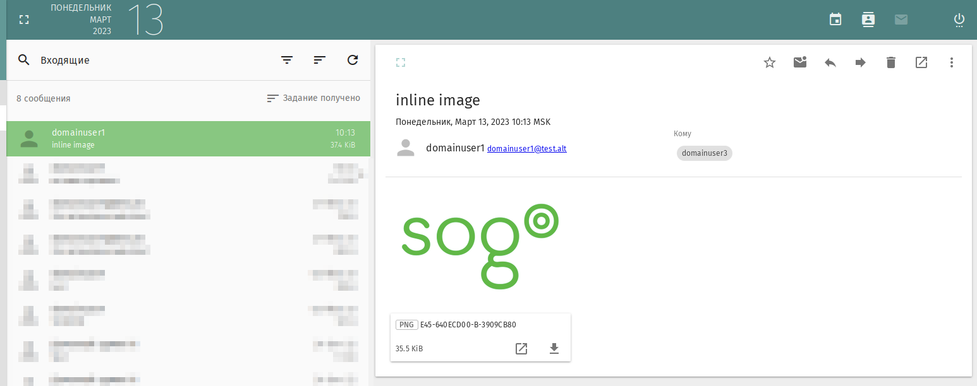The width and height of the screenshot is (977, 386).
Task: Refresh the inbox message list
Action: (353, 61)
